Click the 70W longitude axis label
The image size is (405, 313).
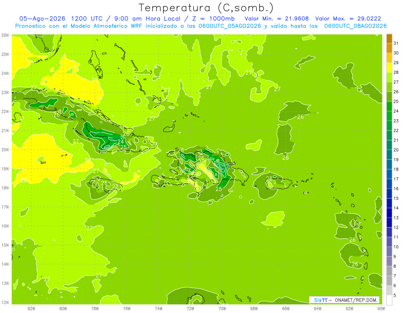tap(222, 308)
